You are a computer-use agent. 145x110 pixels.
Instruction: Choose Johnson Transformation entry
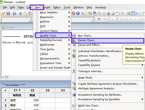pos(97,56)
